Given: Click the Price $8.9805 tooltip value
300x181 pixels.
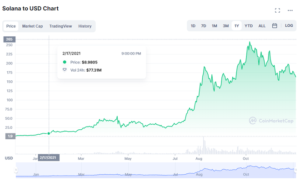Looking at the screenshot, I should click(90, 62).
